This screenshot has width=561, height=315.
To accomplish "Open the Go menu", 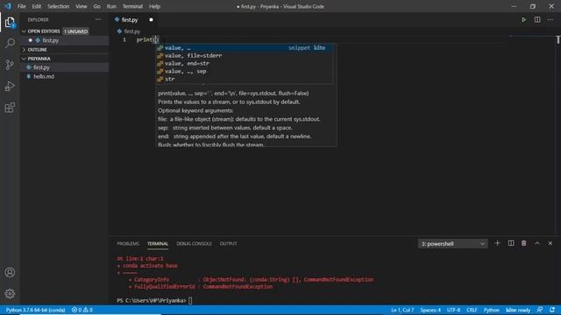I will 97,6.
